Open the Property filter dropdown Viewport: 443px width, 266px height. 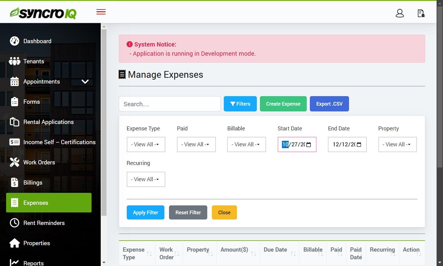tap(397, 144)
